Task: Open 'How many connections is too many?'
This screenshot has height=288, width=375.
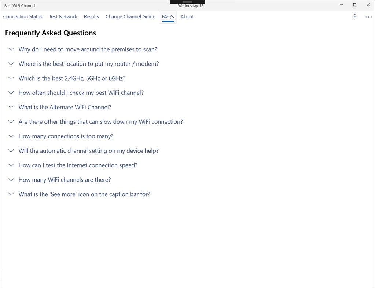Action: click(x=66, y=136)
